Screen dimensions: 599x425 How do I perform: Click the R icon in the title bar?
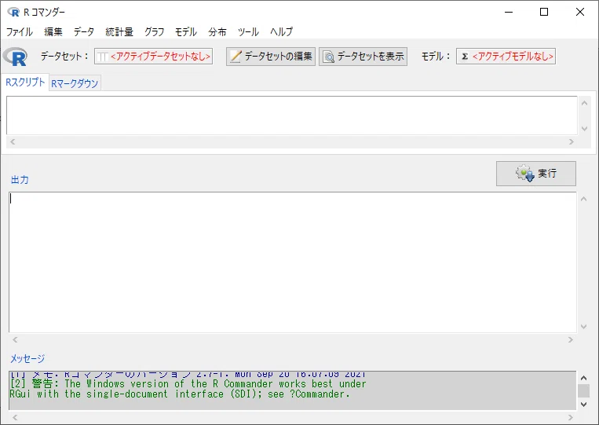tap(13, 13)
